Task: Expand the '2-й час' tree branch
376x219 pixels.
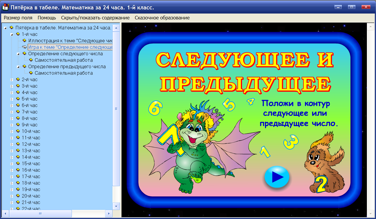Action: point(12,79)
